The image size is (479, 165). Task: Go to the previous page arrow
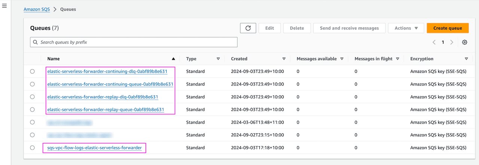pos(434,42)
